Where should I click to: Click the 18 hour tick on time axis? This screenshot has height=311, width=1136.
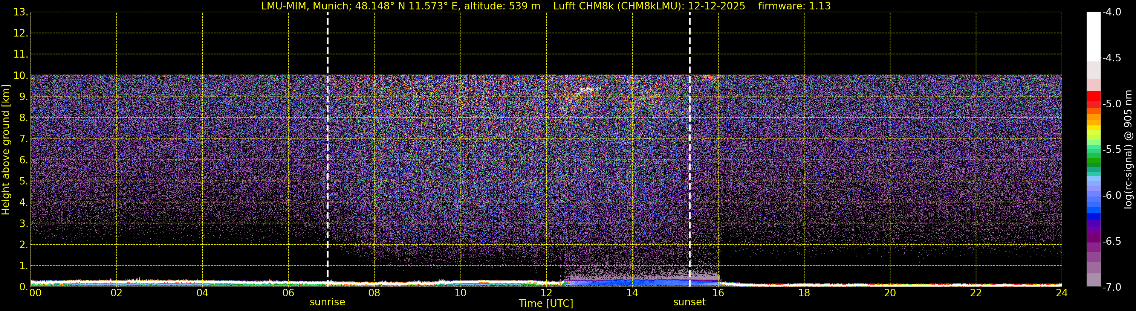[x=804, y=293]
